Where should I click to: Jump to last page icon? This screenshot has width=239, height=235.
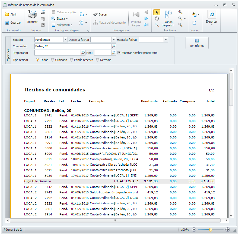tap(146, 25)
